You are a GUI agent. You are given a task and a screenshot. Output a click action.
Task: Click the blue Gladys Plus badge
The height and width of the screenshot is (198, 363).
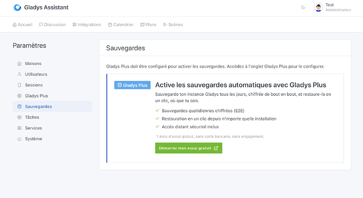[x=132, y=85]
